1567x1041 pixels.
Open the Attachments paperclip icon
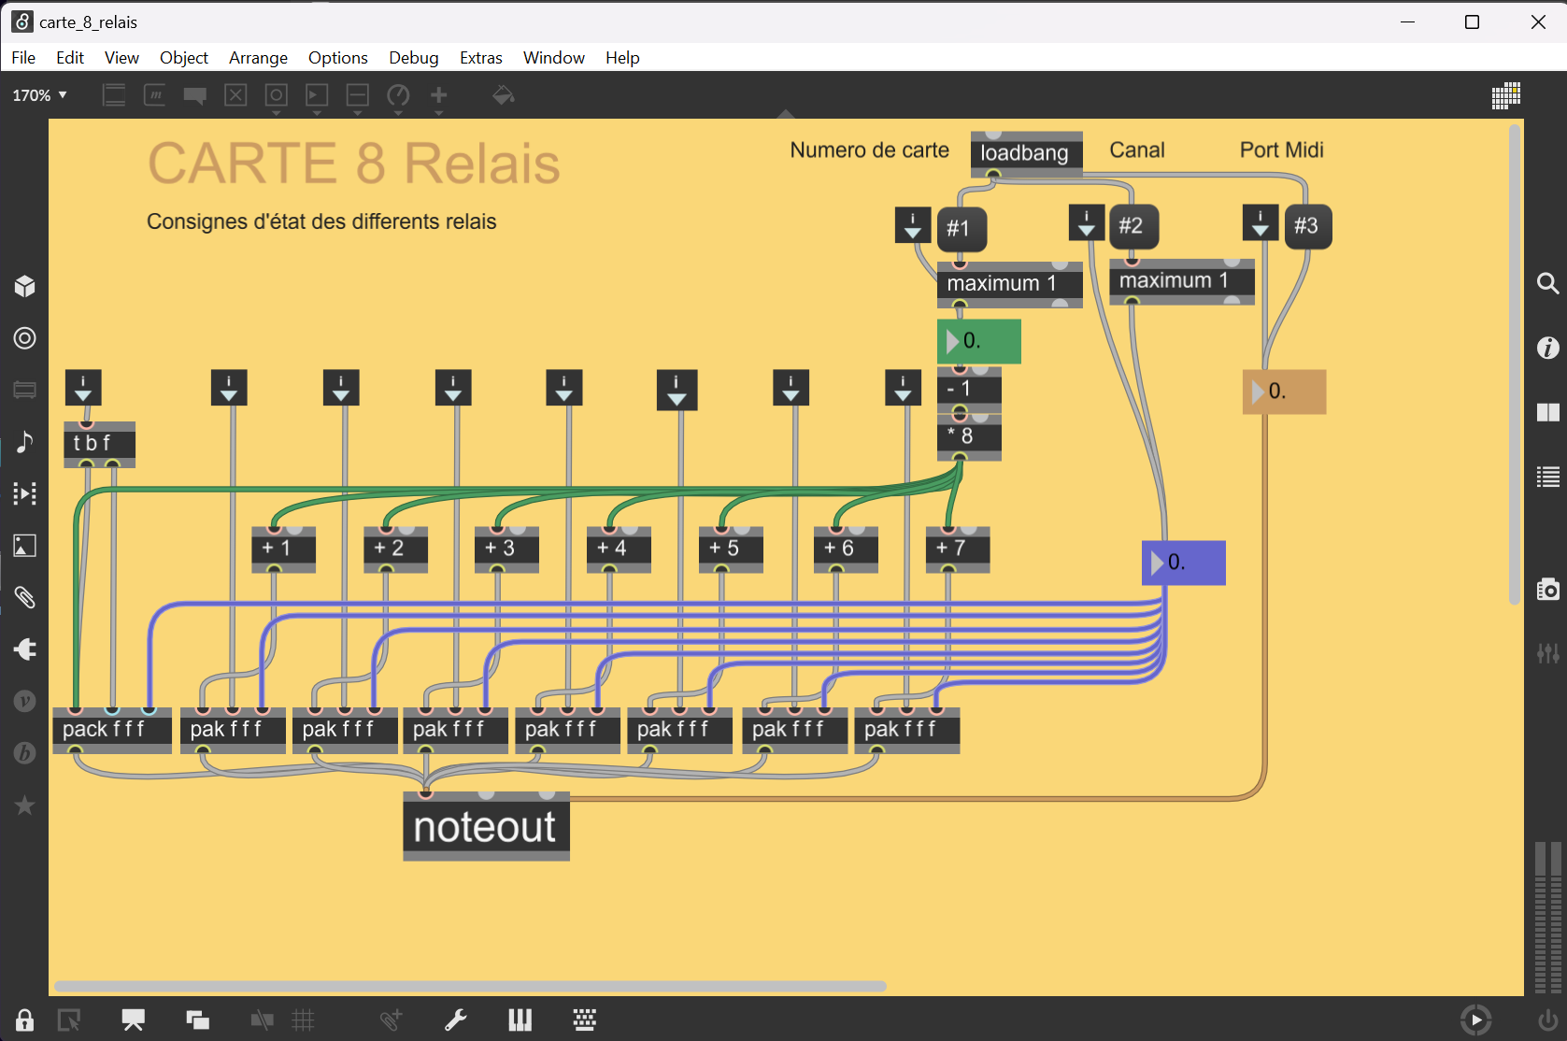(25, 597)
